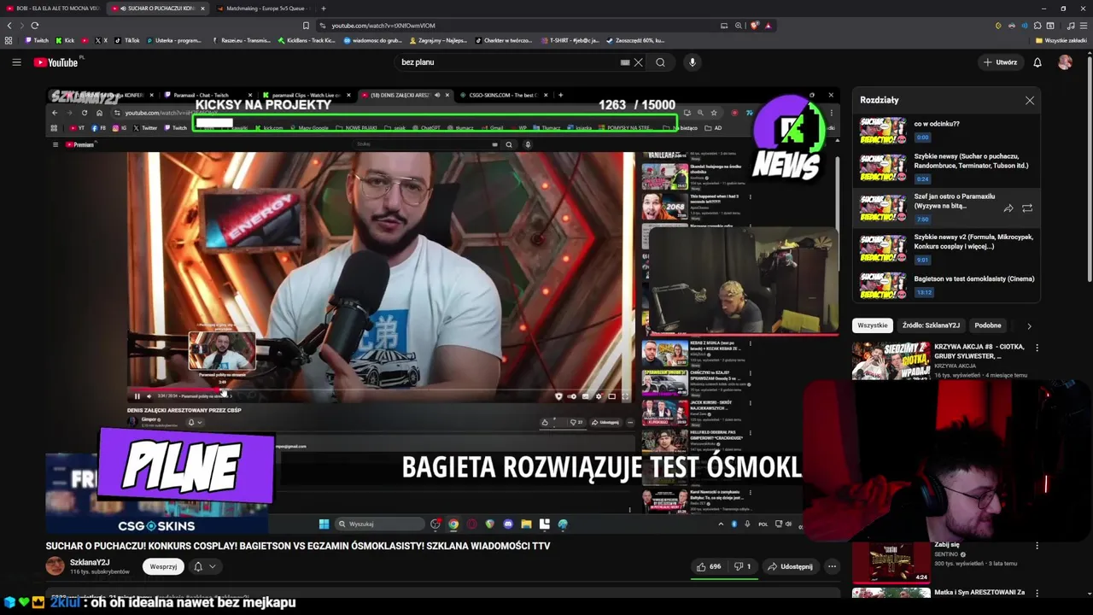The width and height of the screenshot is (1093, 615).
Task: Select the Podobne filter chip
Action: pyautogui.click(x=988, y=325)
